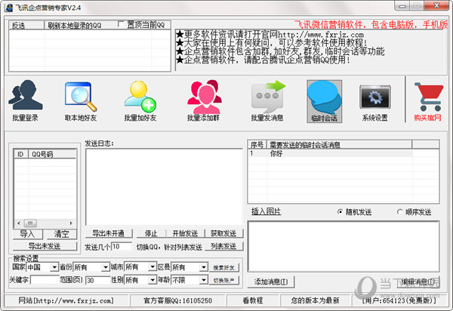Click 官方客服QQ:16105250 in status bar

pos(177,300)
